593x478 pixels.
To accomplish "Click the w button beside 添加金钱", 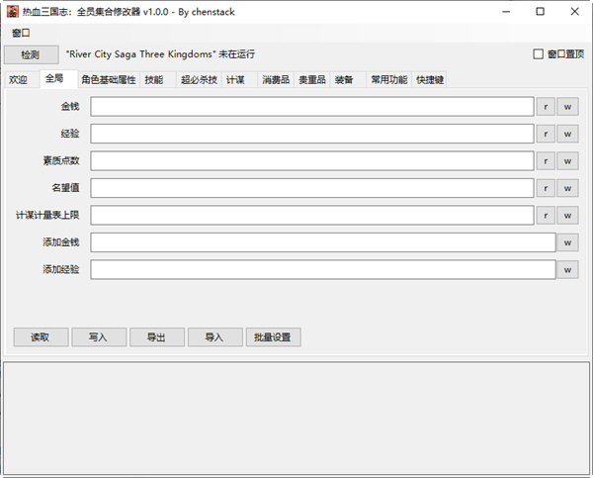I will [567, 242].
